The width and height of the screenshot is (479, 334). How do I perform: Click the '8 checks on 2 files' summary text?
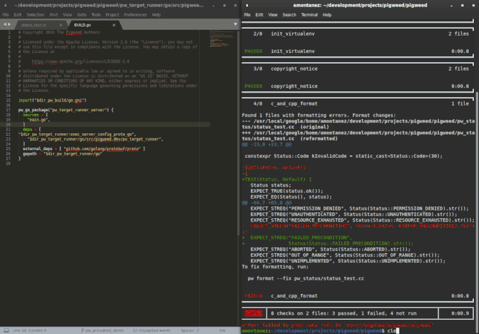pyautogui.click(x=344, y=313)
